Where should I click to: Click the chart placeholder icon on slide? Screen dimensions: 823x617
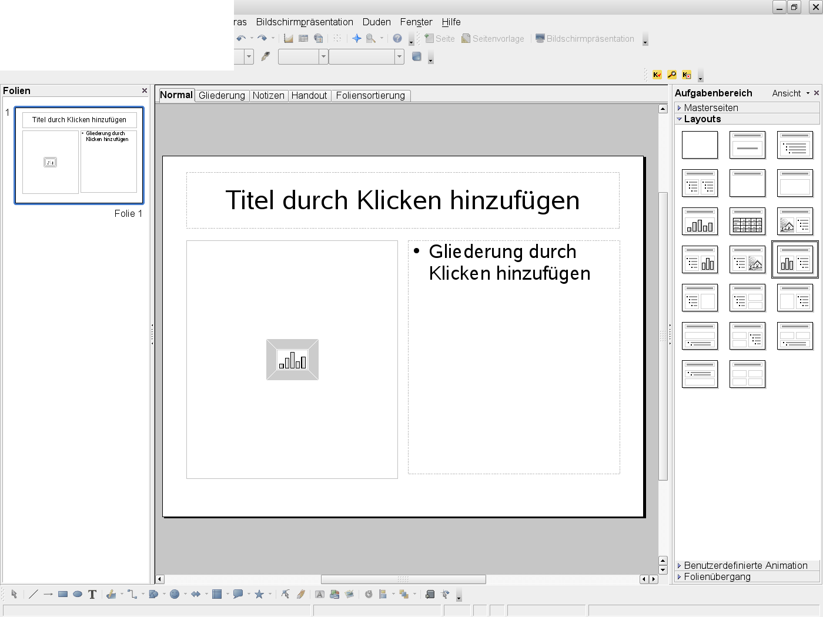click(292, 360)
